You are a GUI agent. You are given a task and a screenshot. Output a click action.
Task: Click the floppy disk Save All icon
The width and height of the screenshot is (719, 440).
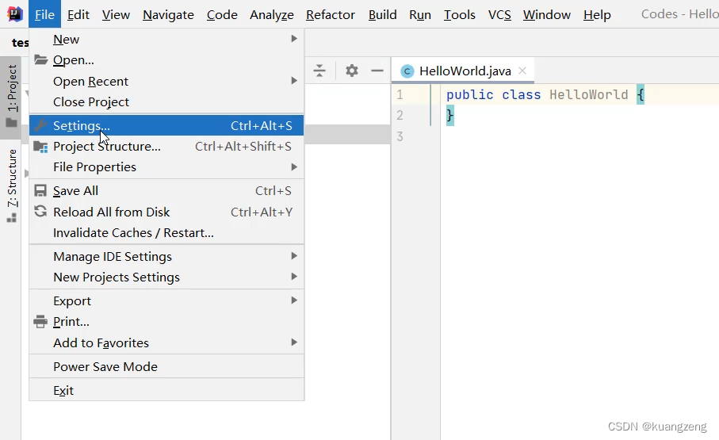(x=40, y=190)
